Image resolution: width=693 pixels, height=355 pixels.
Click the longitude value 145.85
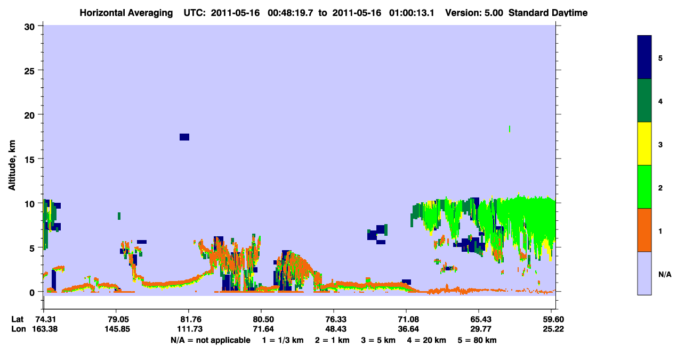pyautogui.click(x=116, y=329)
